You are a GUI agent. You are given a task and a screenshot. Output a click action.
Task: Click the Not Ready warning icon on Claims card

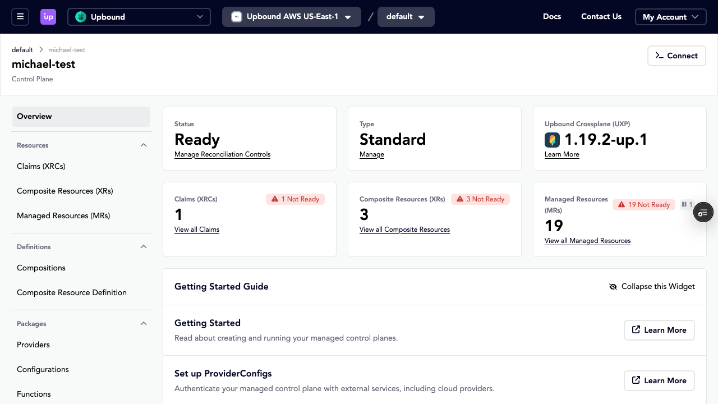point(275,199)
